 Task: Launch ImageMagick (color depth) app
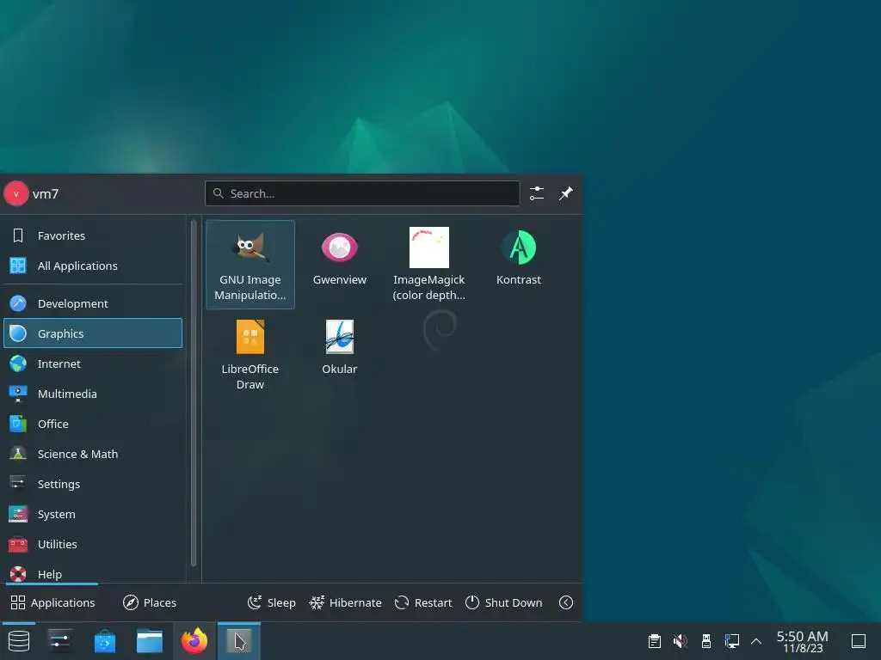(x=428, y=265)
